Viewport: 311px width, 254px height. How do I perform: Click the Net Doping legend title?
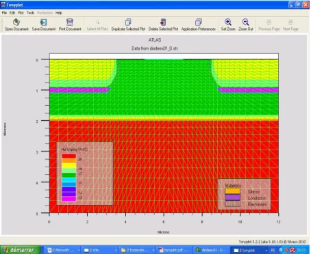point(75,150)
